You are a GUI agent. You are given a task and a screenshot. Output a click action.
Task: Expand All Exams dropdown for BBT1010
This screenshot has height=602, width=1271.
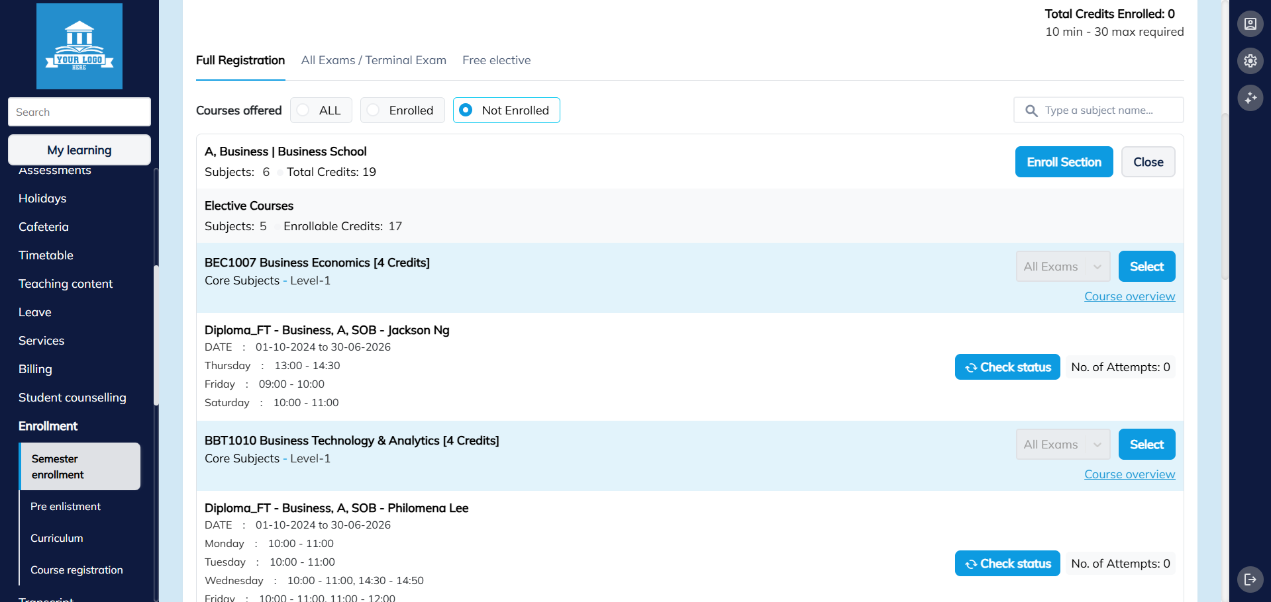click(1062, 445)
